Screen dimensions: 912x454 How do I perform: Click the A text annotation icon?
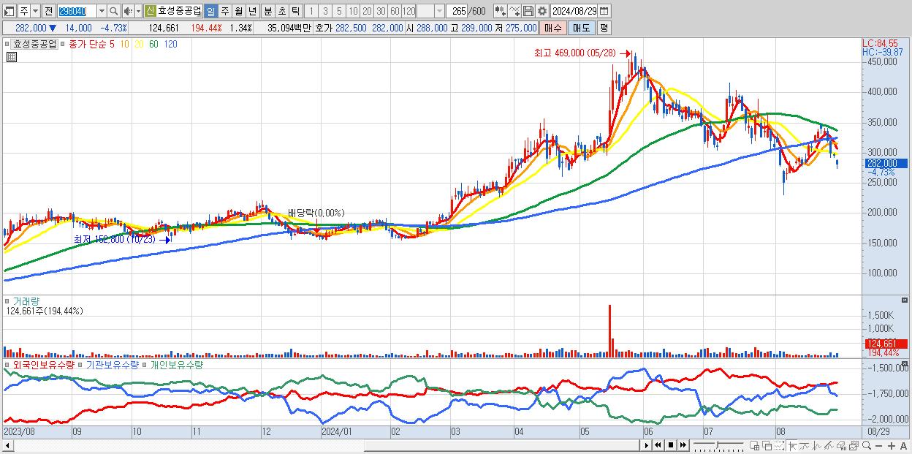coord(903,446)
